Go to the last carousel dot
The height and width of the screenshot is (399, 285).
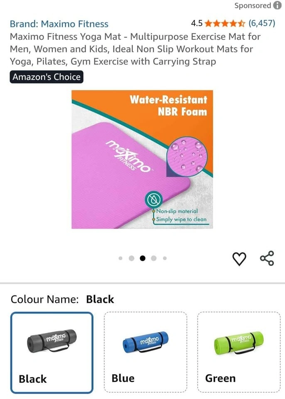[165, 258]
